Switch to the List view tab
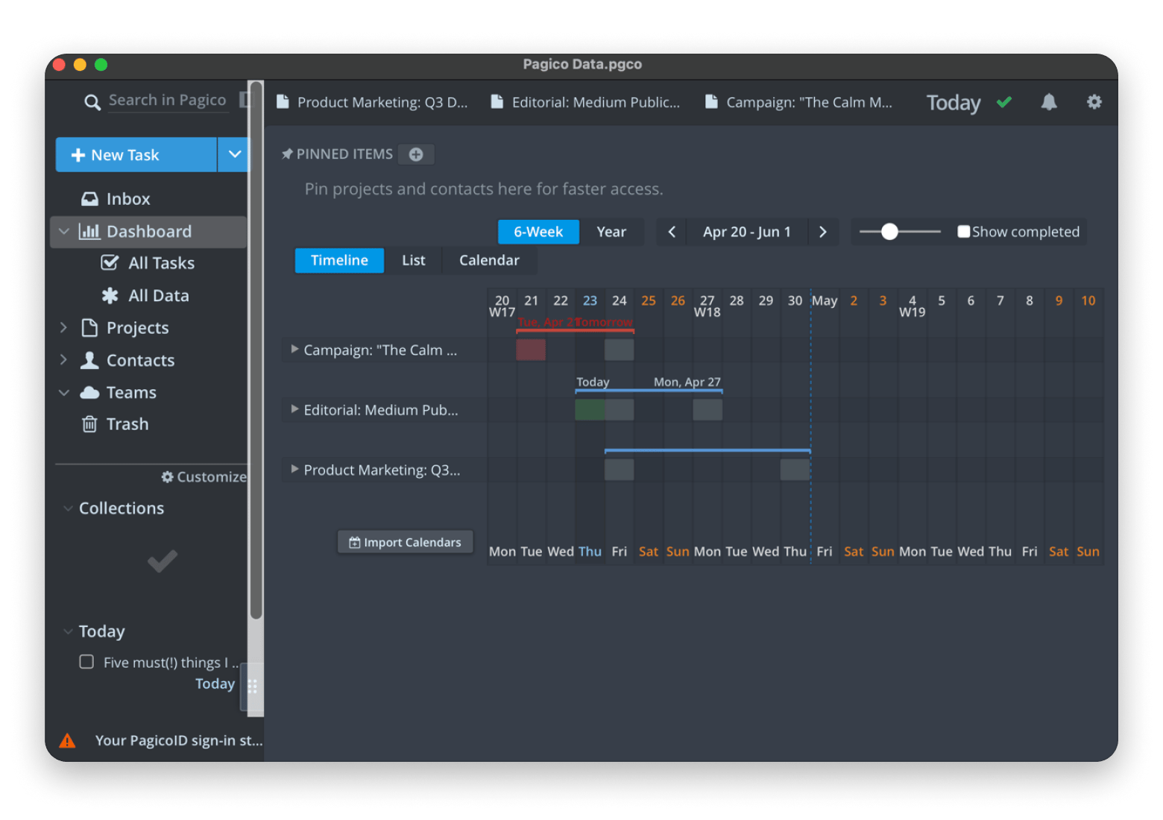The height and width of the screenshot is (820, 1163). 414,260
